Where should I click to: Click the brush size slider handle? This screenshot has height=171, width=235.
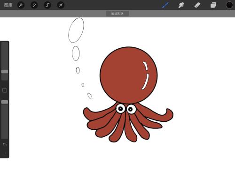(x=5, y=72)
